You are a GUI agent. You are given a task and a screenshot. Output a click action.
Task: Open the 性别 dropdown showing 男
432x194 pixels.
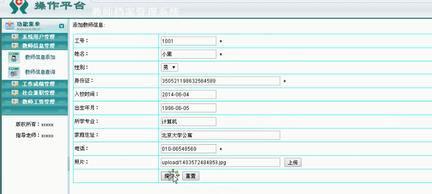(169, 68)
